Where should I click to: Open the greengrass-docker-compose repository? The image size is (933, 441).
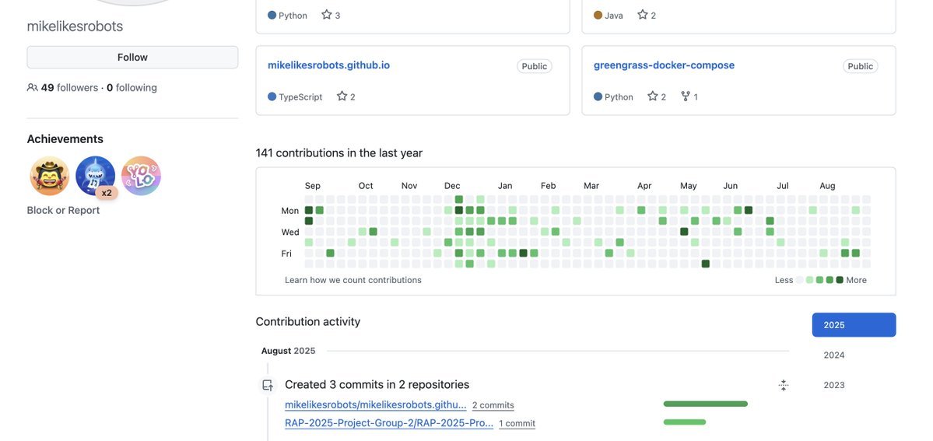tap(664, 65)
